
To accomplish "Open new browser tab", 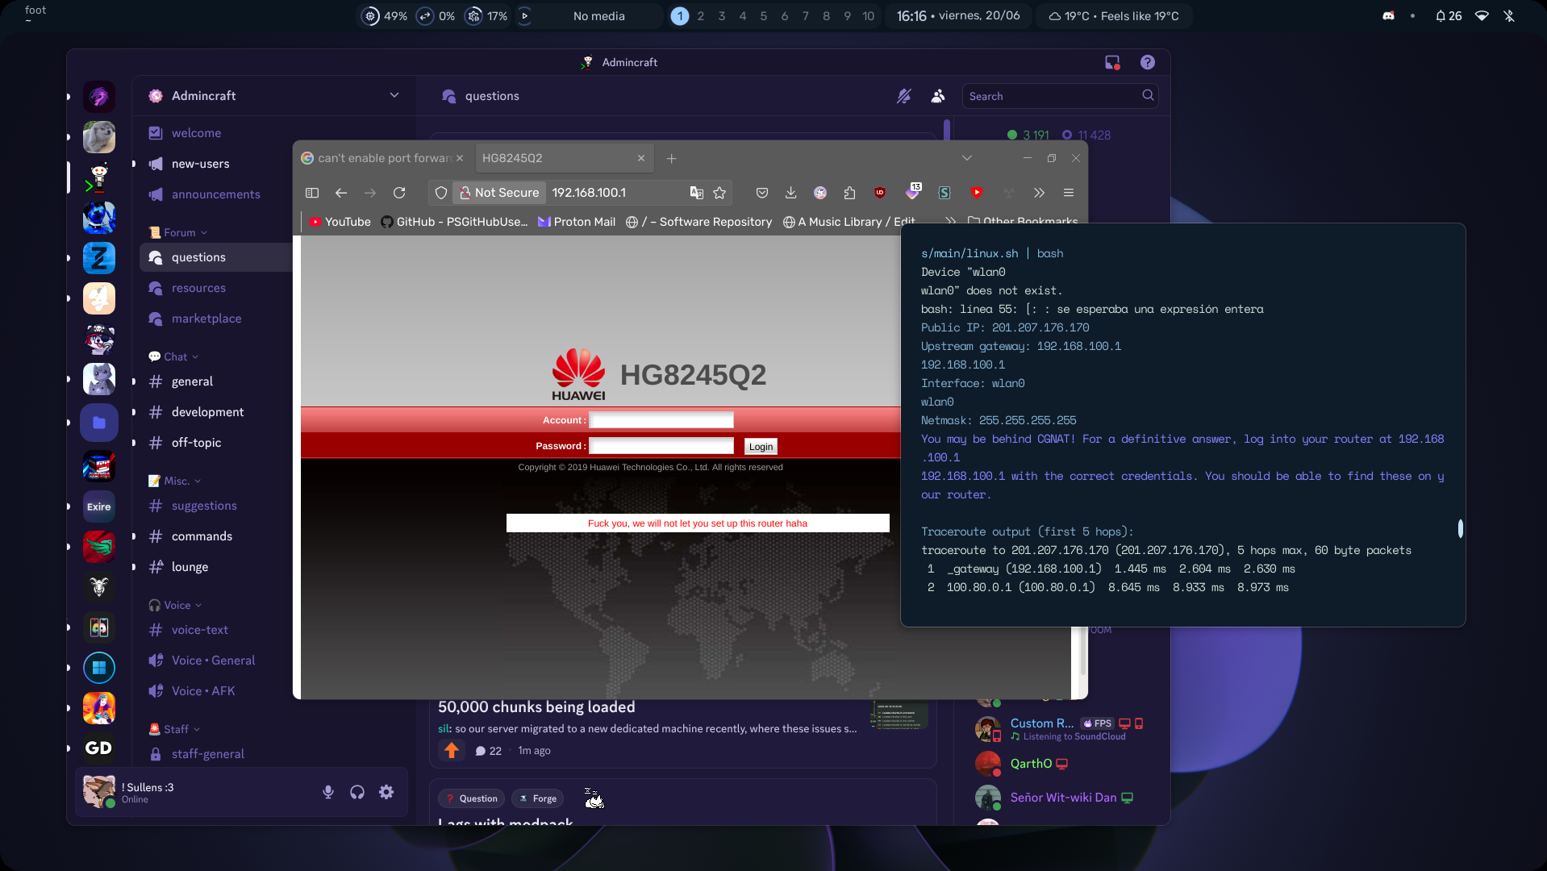I will tap(671, 159).
